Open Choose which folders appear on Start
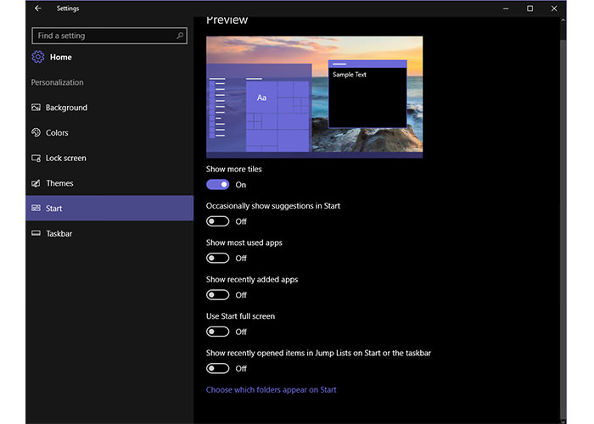The width and height of the screenshot is (594, 424). 272,390
